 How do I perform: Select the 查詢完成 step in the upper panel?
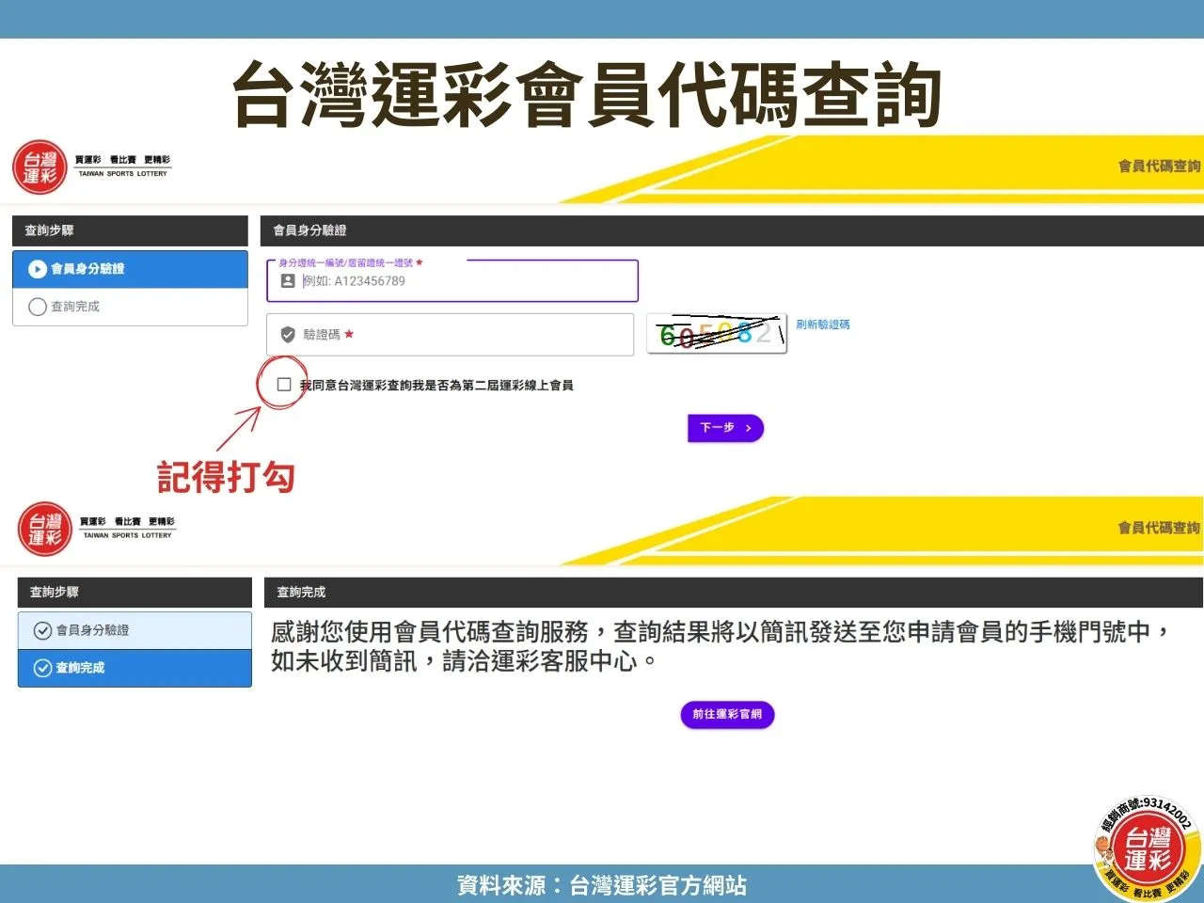130,307
